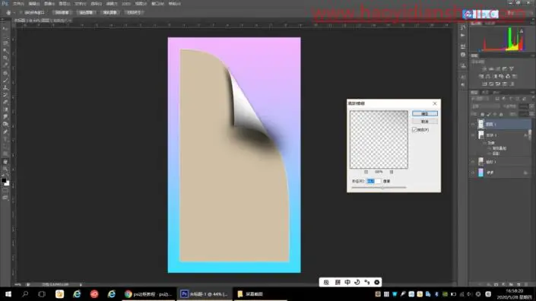
Task: Select the Hand tool in toolbar
Action: pyautogui.click(x=5, y=162)
